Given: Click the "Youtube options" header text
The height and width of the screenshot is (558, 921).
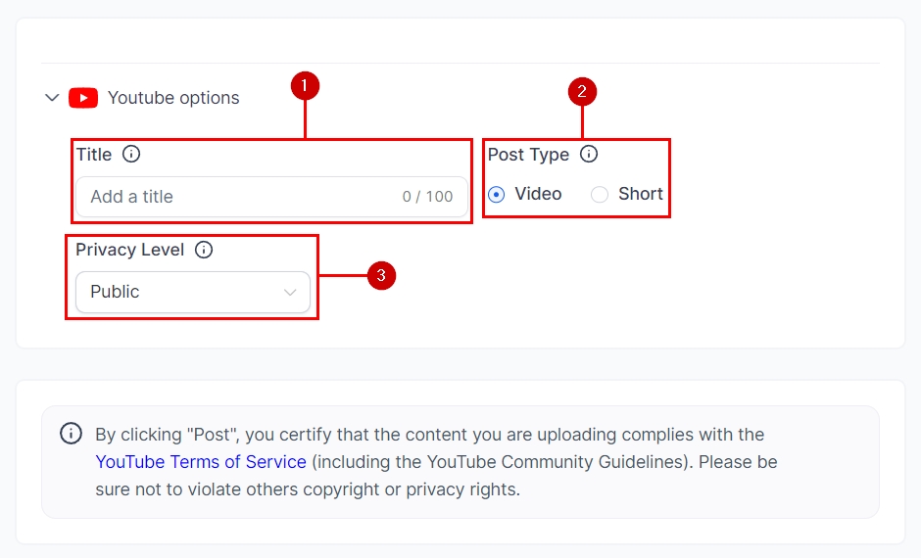Looking at the screenshot, I should coord(173,98).
